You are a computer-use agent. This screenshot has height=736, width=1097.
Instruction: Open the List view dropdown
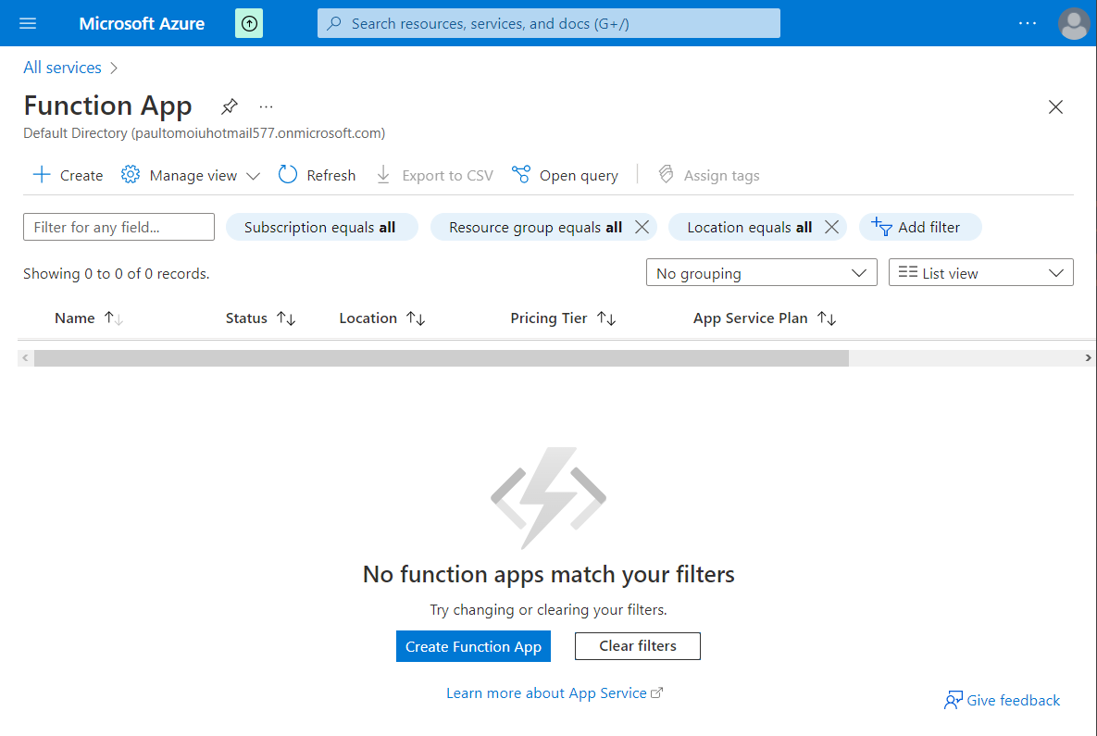click(981, 273)
